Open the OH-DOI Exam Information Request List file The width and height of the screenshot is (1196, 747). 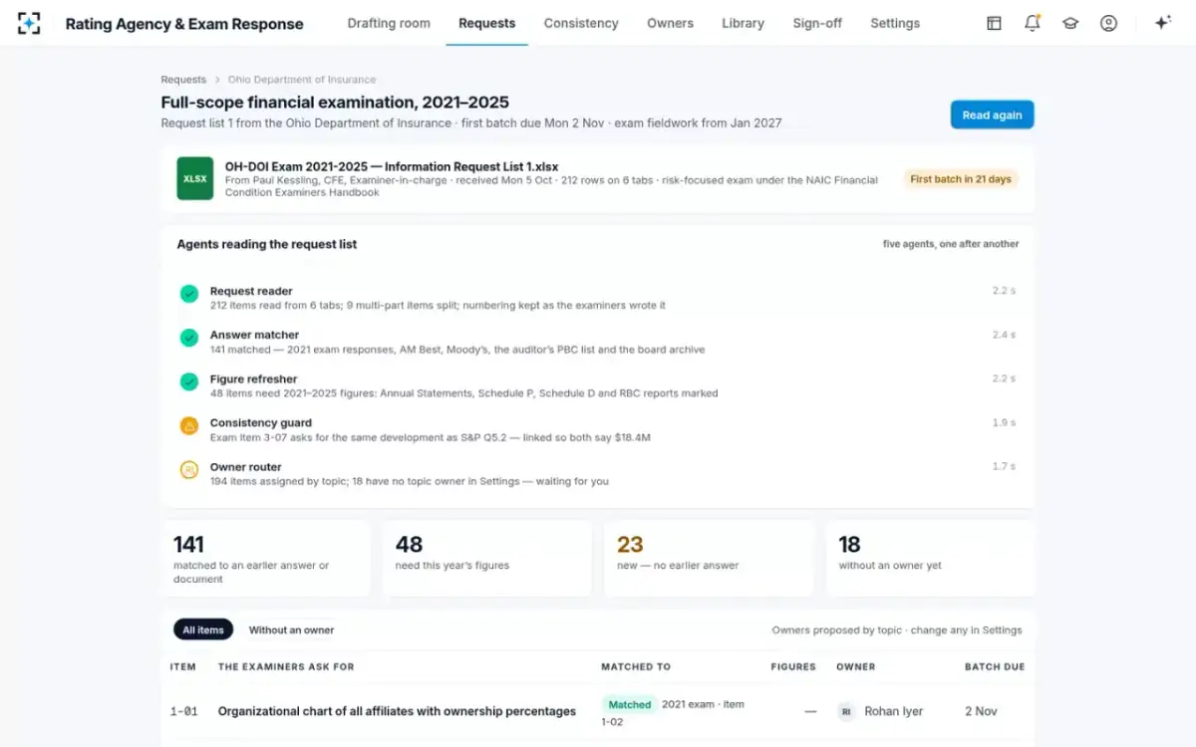pos(392,166)
